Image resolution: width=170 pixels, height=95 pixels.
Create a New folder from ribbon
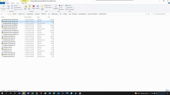coord(42,7)
